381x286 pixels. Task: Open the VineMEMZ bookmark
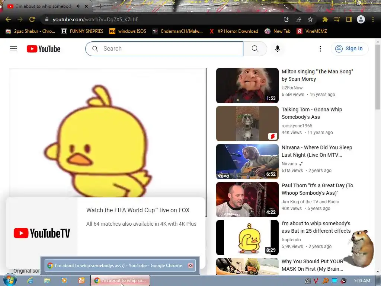tap(312, 31)
